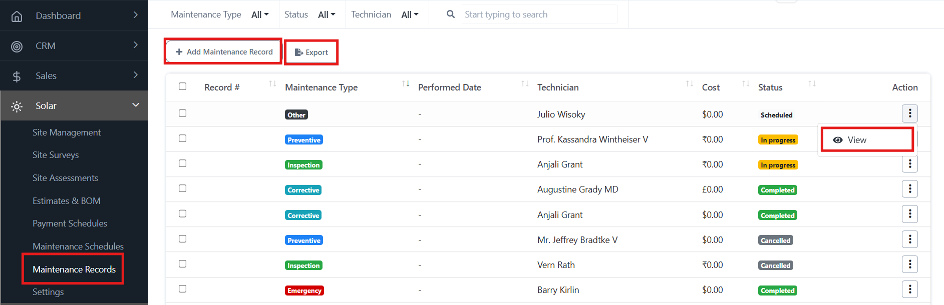Select the checkbox for Vern Rath row
Screen dimensions: 944x305
point(182,264)
